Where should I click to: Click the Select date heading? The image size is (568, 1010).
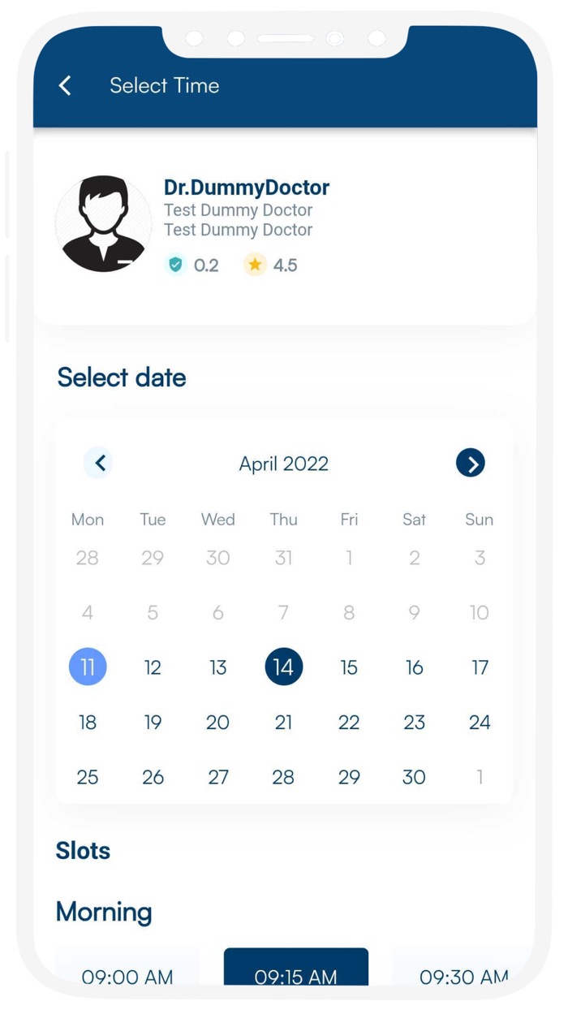pos(120,377)
